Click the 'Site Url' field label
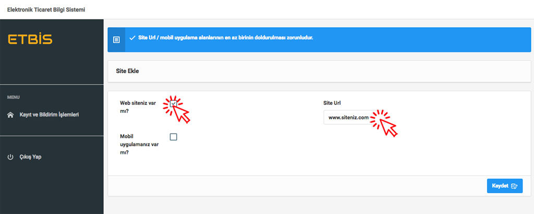The height and width of the screenshot is (214, 534). coord(332,103)
